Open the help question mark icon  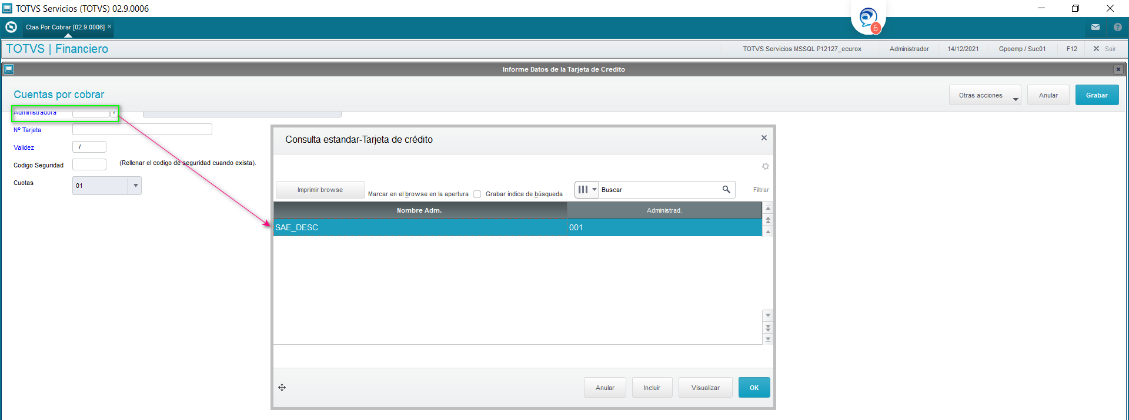[x=1118, y=27]
